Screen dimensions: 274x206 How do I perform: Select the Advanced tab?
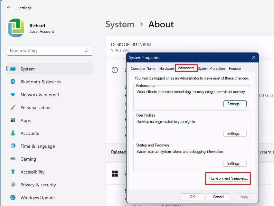click(x=186, y=68)
